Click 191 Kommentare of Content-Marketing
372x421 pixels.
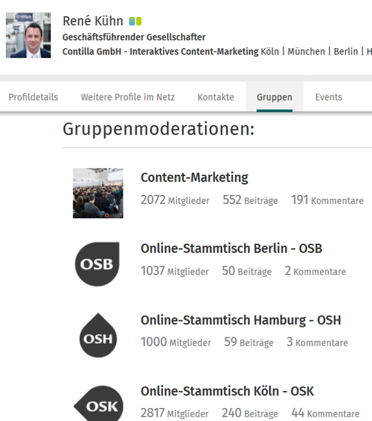point(327,200)
